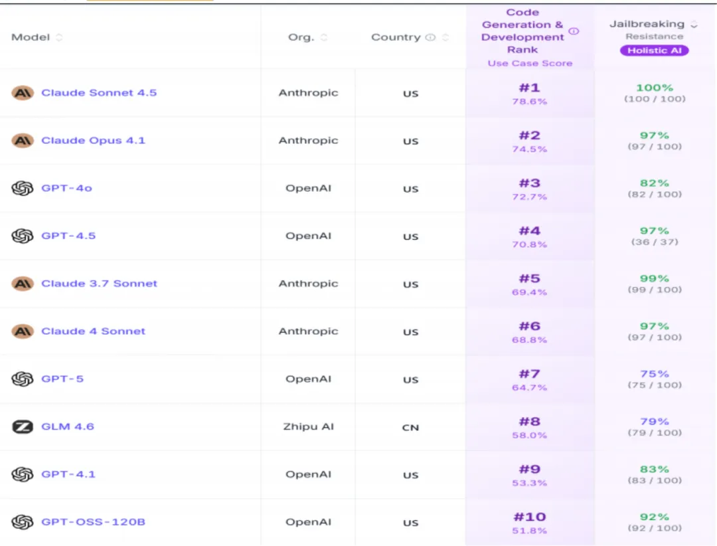Open the Claude Opus 4.1 model link
This screenshot has width=717, height=546.
pyautogui.click(x=94, y=140)
